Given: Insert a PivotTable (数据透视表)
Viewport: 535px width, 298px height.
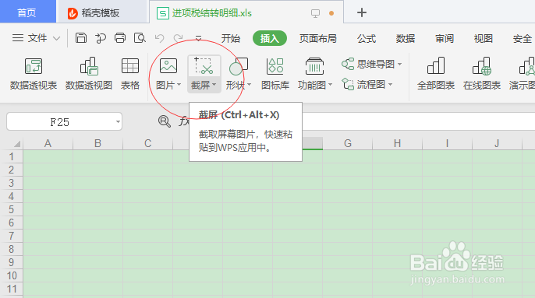Looking at the screenshot, I should point(33,74).
